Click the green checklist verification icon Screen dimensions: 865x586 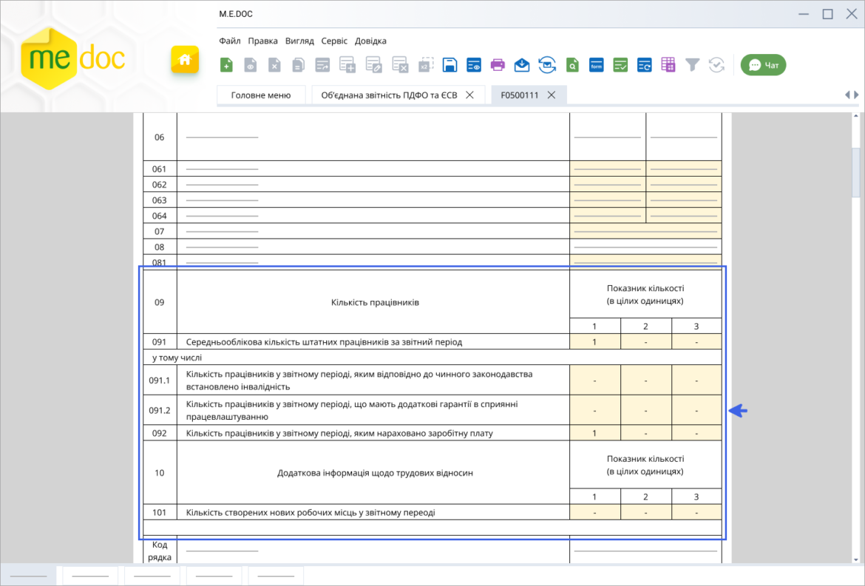(620, 66)
